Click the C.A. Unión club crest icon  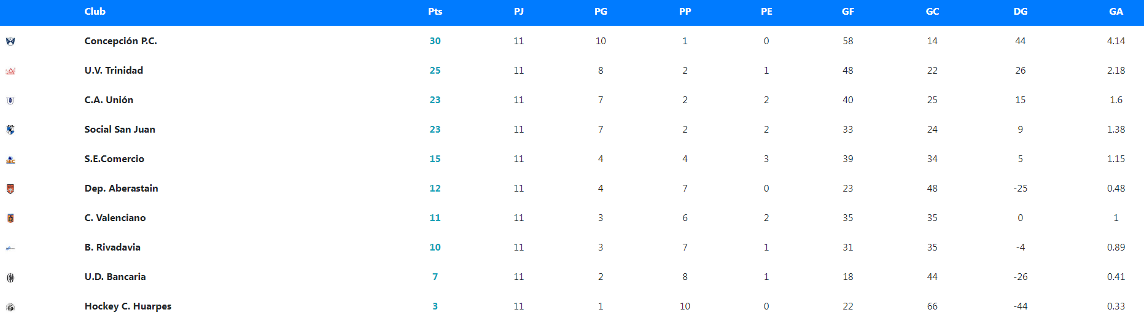point(10,101)
